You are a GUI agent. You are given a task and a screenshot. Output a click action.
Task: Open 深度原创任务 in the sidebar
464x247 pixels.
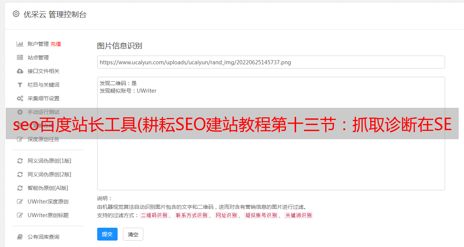(x=43, y=139)
